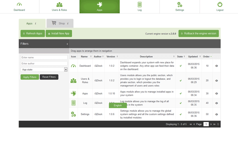The image size is (238, 158).
Task: Collapse the Filters panel
Action: point(67,44)
